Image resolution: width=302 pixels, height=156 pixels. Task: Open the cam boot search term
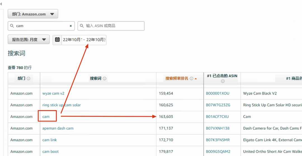click(50, 152)
